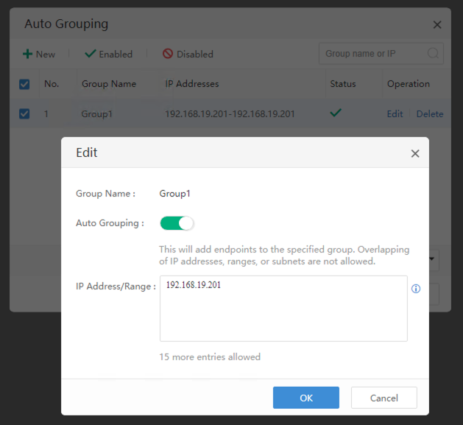Click the Delete link for Group1

(430, 113)
